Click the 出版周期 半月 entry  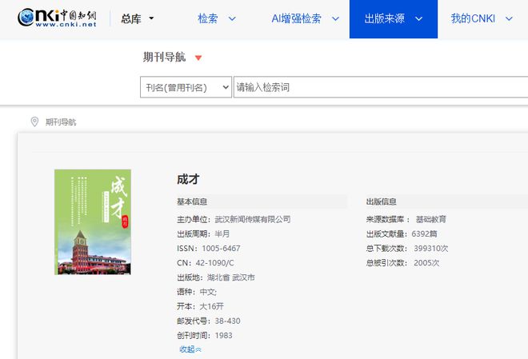[x=203, y=233]
